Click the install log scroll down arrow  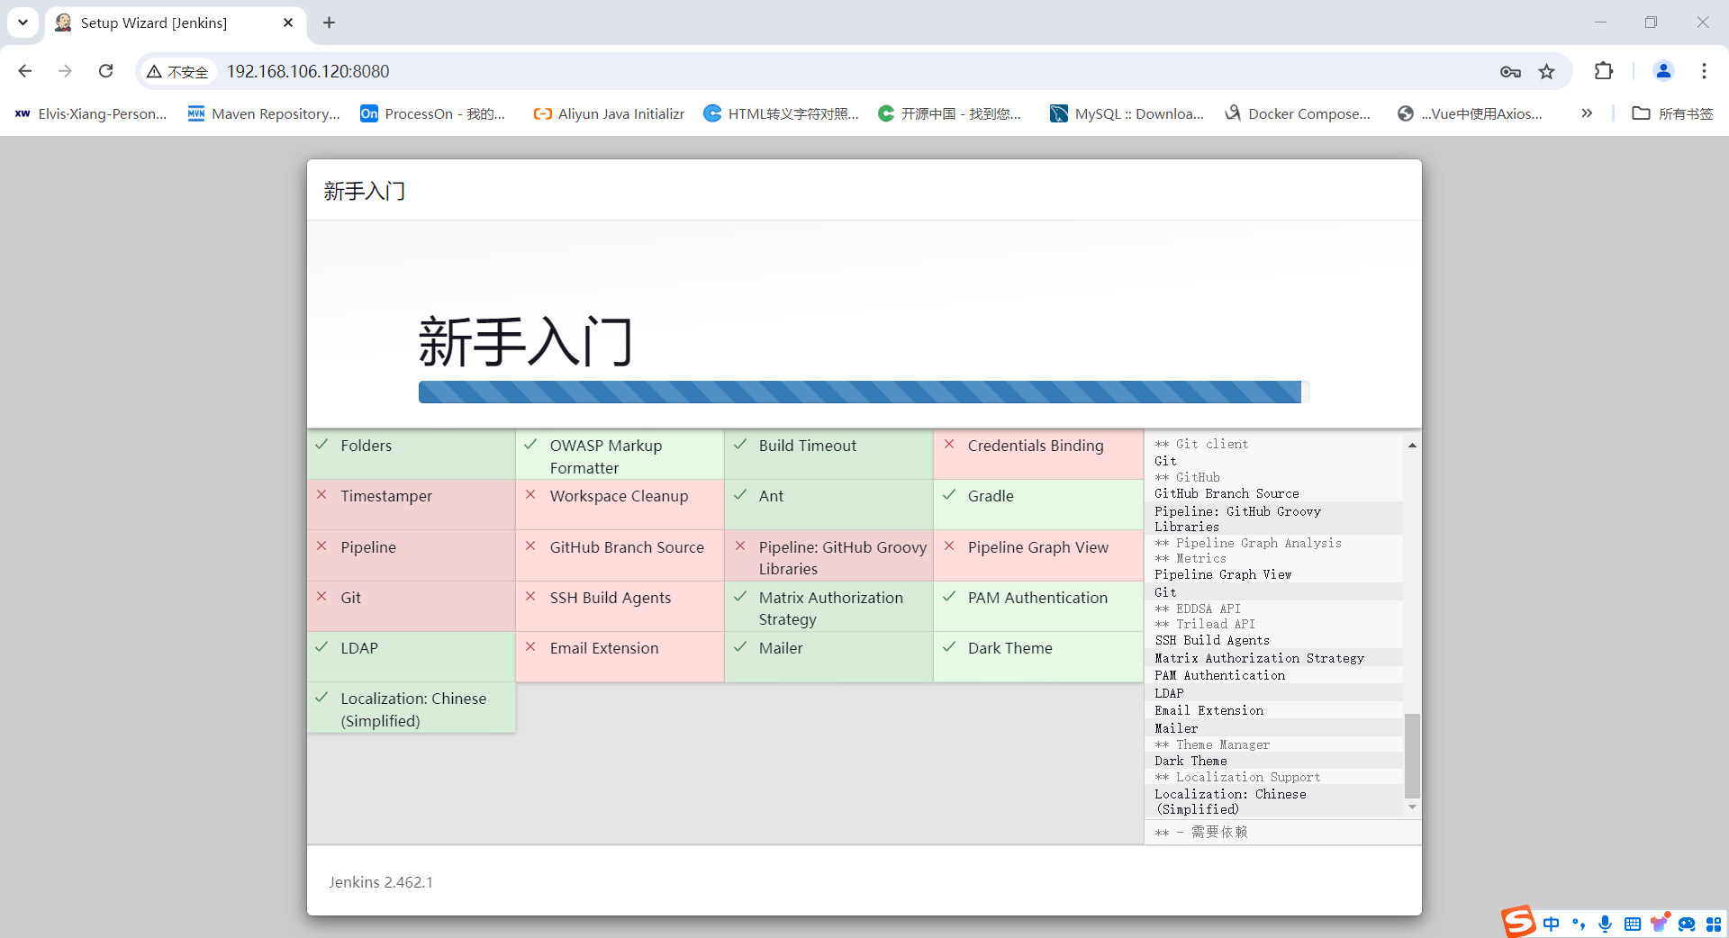[1412, 807]
